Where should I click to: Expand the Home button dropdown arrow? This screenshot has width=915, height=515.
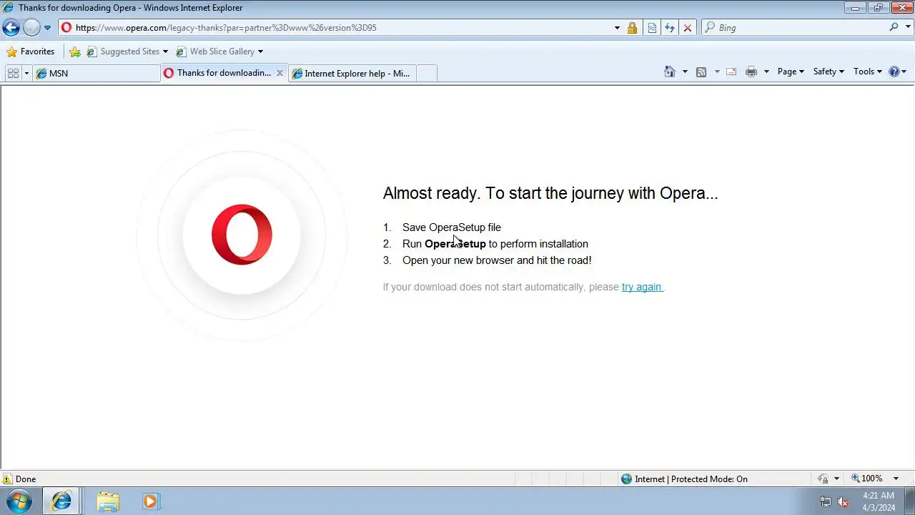(x=685, y=72)
